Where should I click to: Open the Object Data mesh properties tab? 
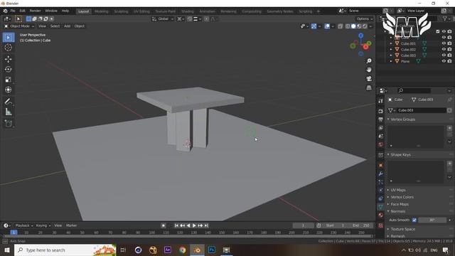click(381, 207)
